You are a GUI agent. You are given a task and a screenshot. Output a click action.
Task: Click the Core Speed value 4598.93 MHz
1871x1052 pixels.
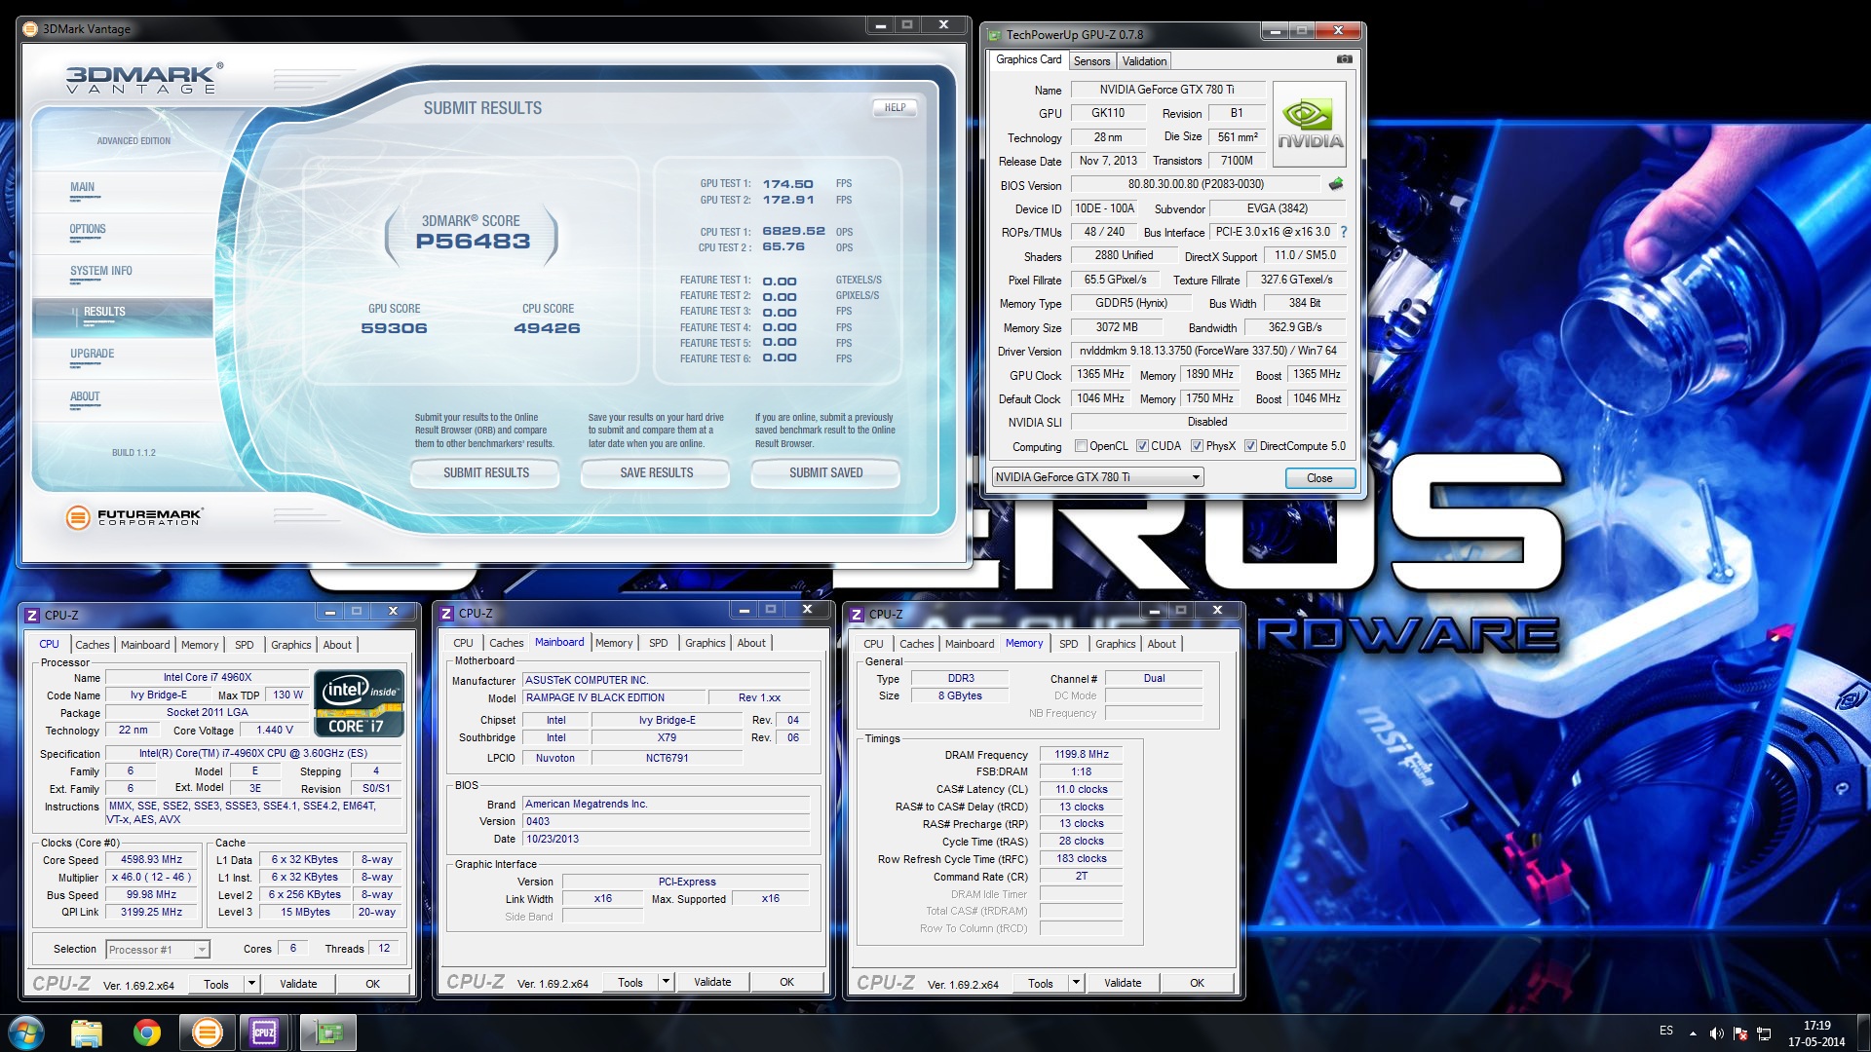151,860
